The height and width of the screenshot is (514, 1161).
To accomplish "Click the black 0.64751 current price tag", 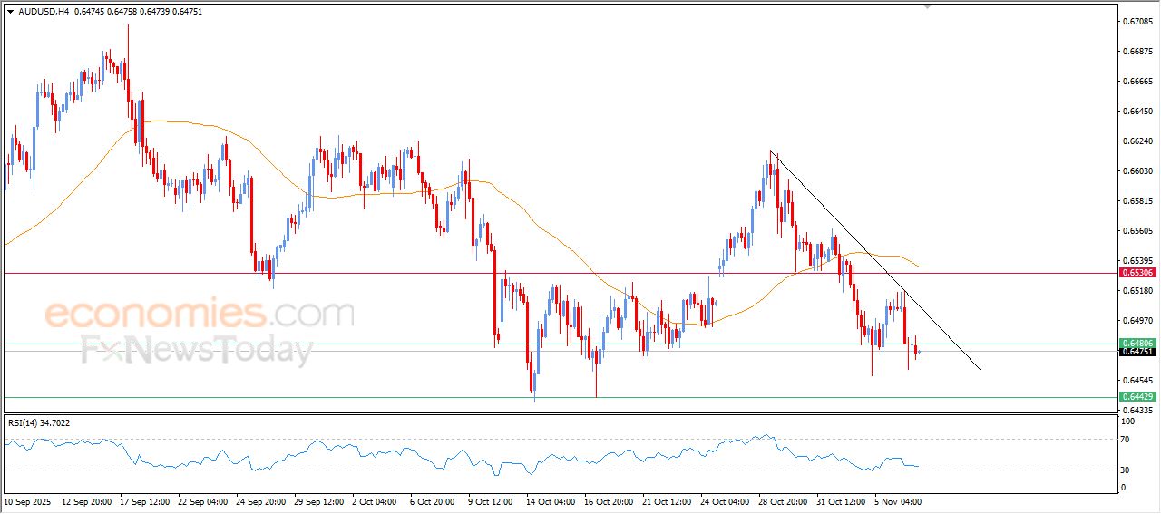I will pyautogui.click(x=1137, y=352).
